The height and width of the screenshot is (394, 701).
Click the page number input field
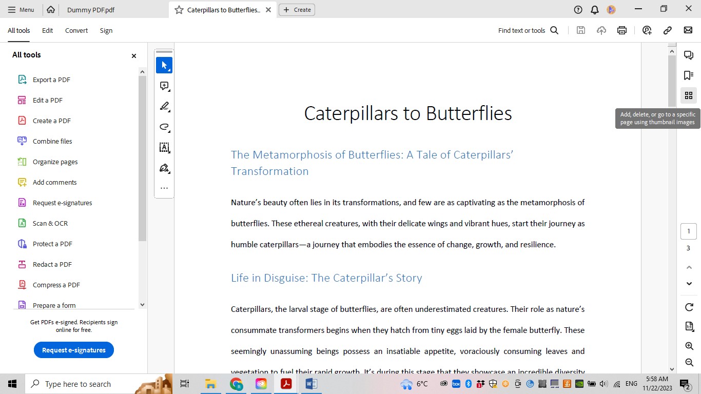[x=688, y=231]
